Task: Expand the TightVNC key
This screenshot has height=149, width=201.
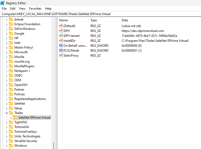Action: pos(7,123)
